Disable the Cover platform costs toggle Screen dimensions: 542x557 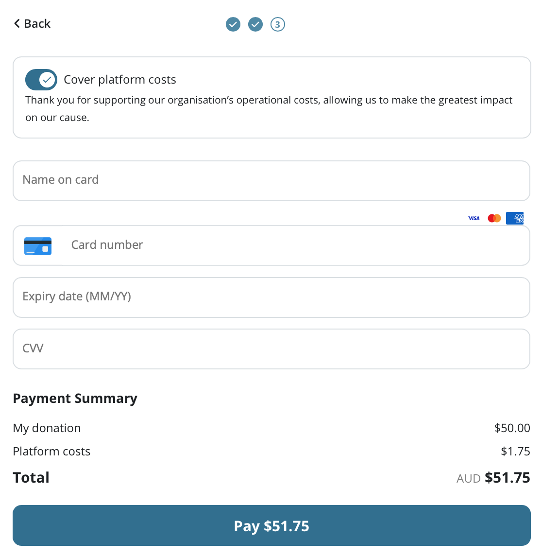[x=41, y=79]
